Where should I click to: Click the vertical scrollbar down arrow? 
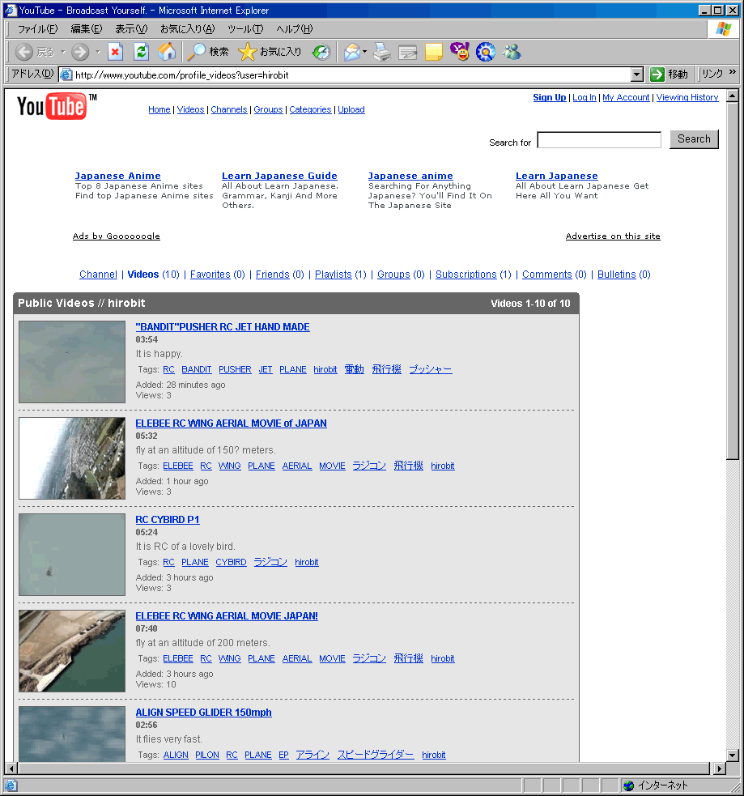(733, 756)
